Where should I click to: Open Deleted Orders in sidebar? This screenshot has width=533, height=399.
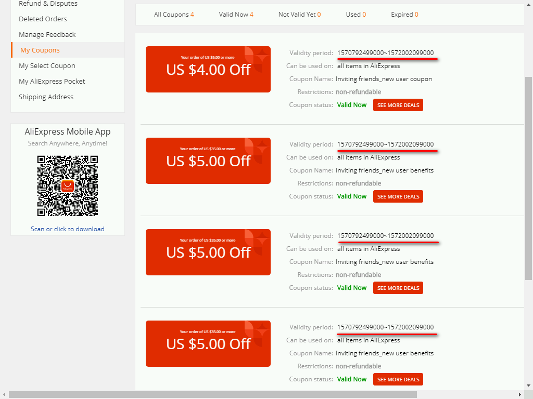point(43,19)
